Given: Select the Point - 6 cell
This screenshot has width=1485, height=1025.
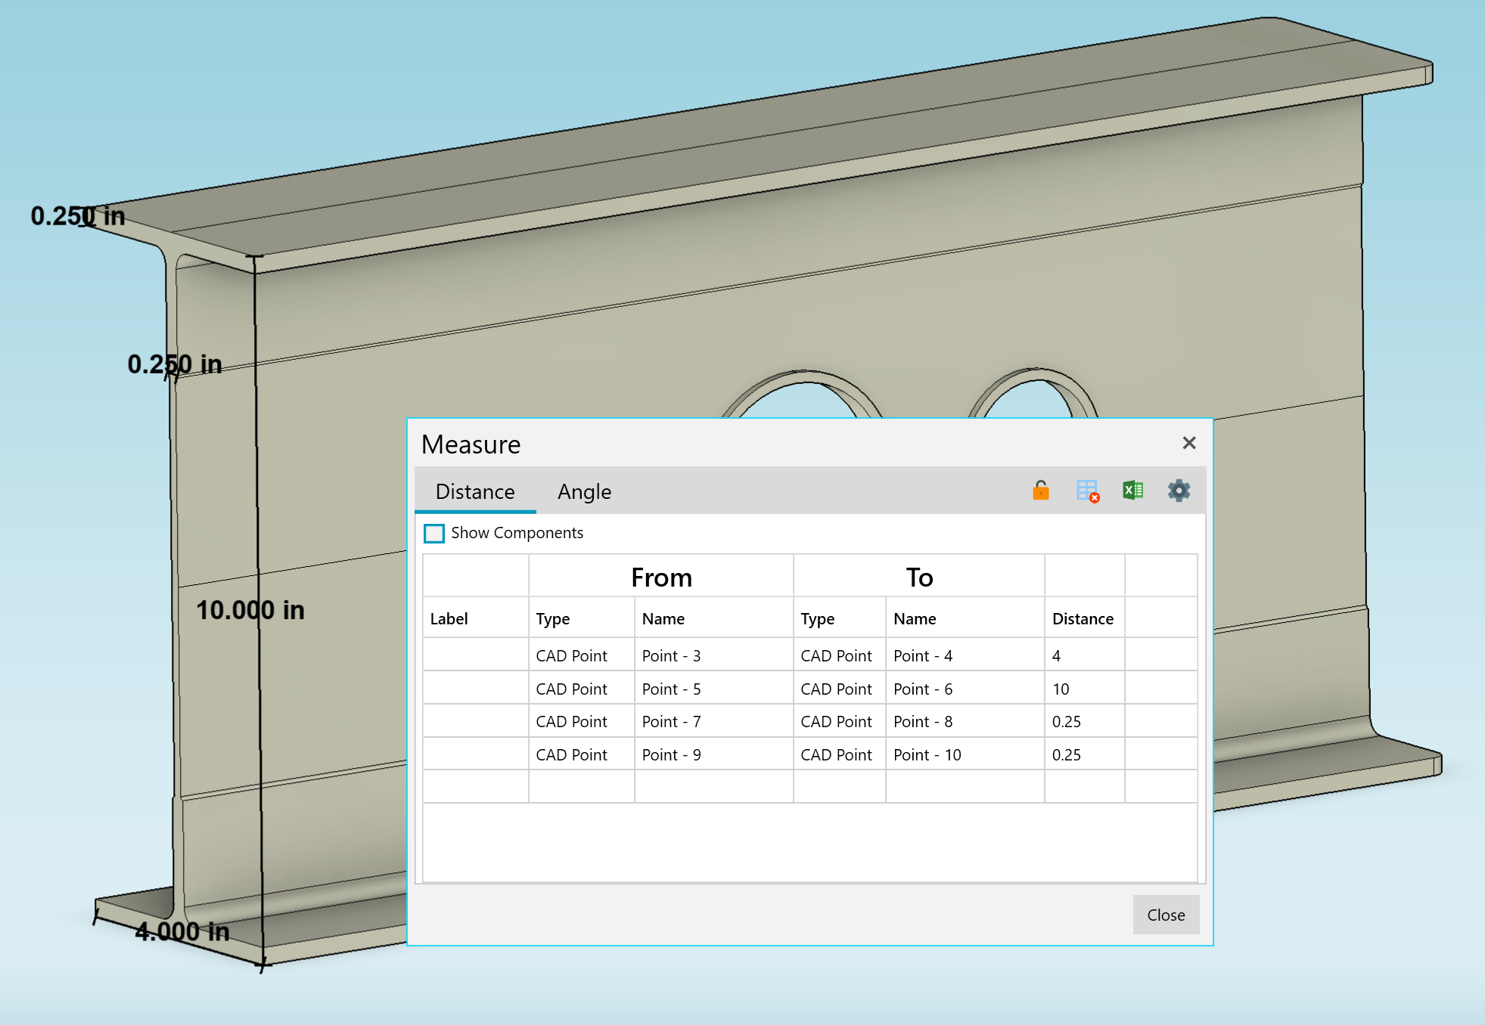Looking at the screenshot, I should click(965, 689).
